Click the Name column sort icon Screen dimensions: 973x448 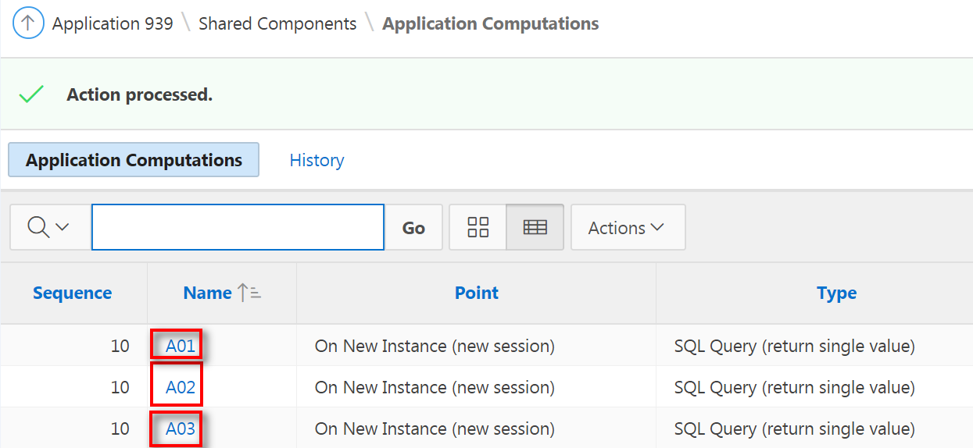click(x=249, y=293)
